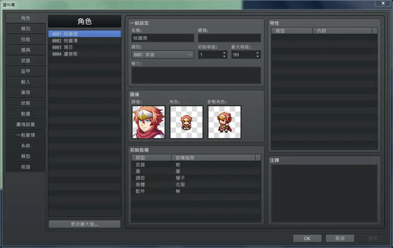393x248 pixels.
Task: Click the 角色 walking sprite thumbnail
Action: point(186,122)
